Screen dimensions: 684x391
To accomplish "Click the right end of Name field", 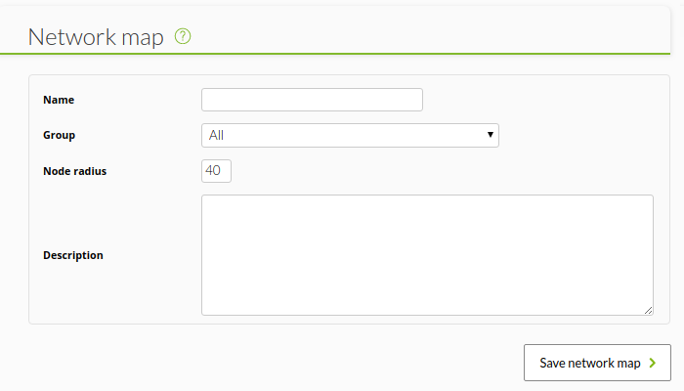I will pos(412,100).
